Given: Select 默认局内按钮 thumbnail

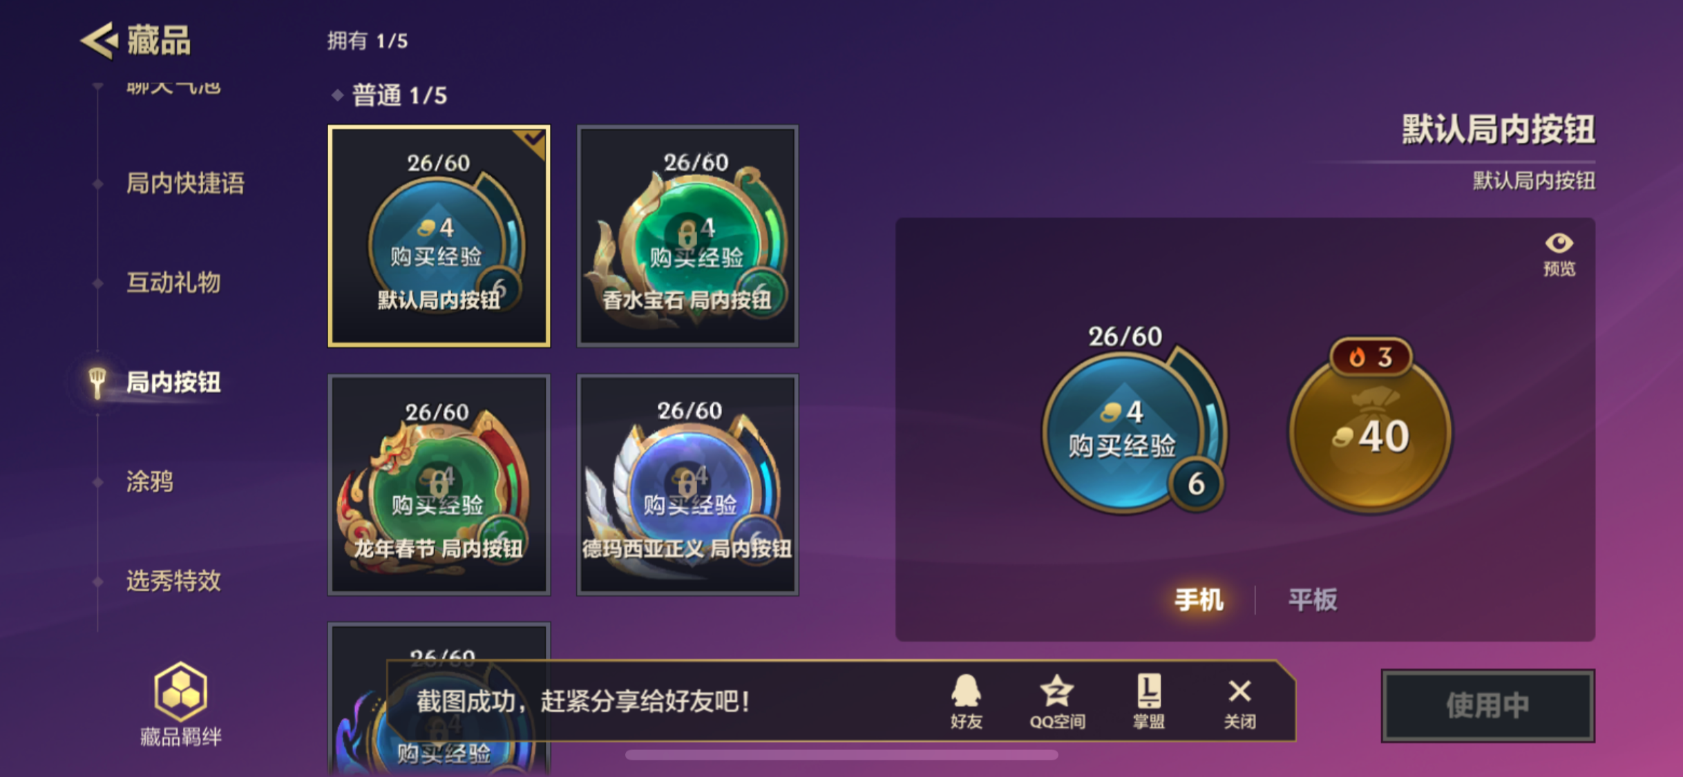Looking at the screenshot, I should pyautogui.click(x=439, y=236).
